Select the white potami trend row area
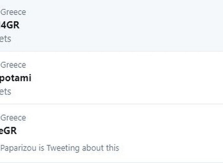 point(111,78)
